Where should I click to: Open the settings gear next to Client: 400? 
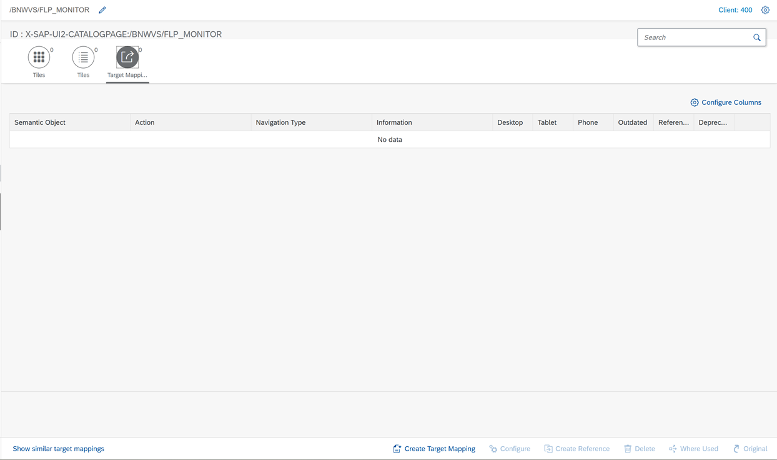point(765,10)
